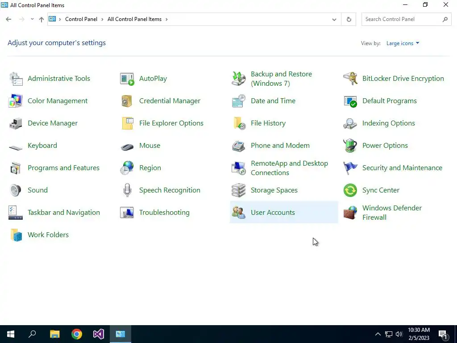Click the User Accounts link text
Screen dimensions: 457x343
click(273, 213)
